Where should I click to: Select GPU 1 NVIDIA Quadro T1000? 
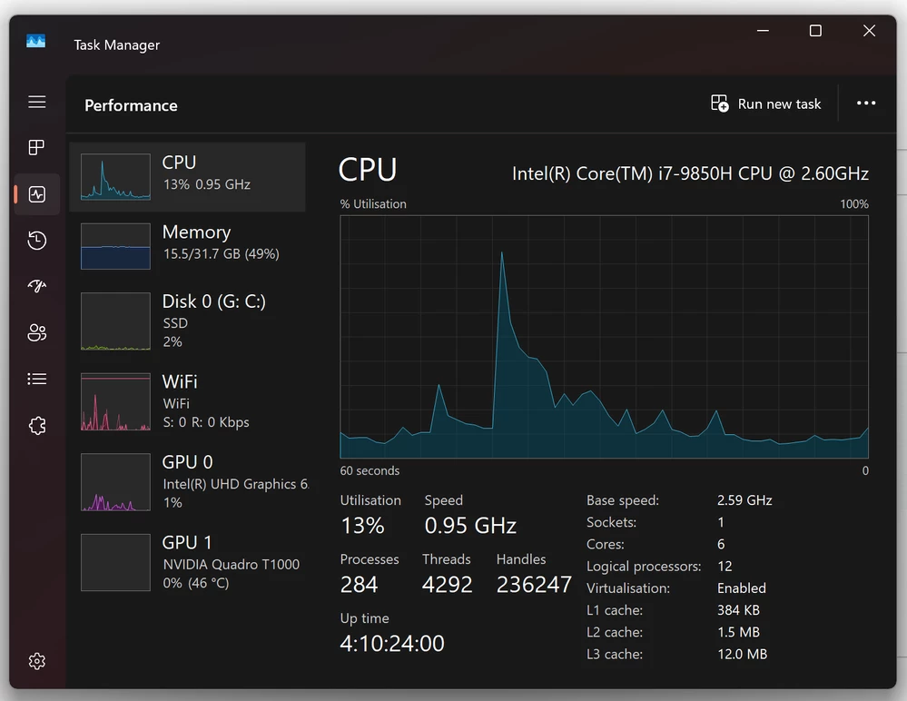click(187, 562)
